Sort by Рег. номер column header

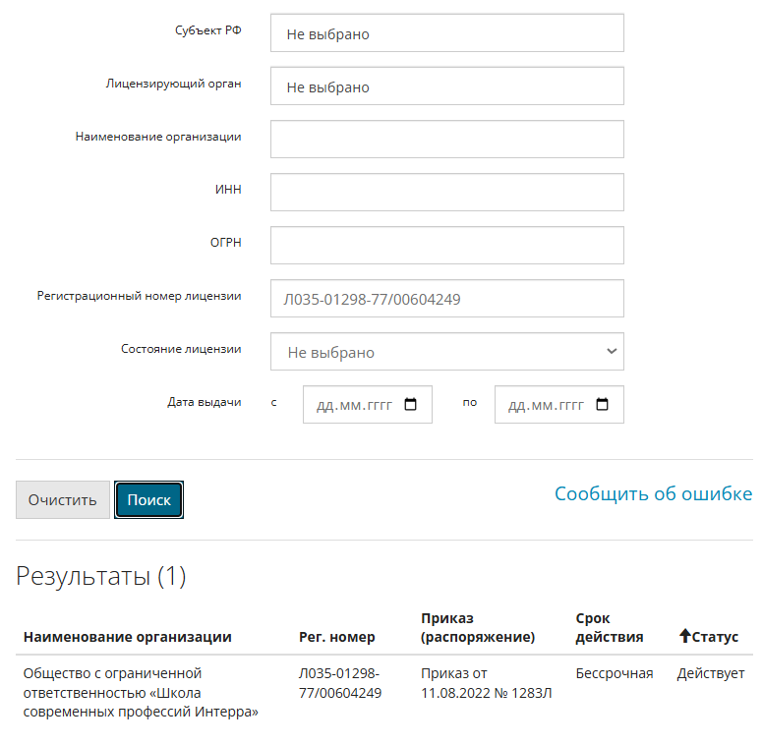337,637
